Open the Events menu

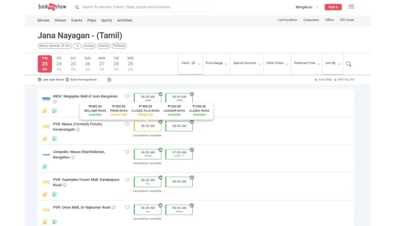click(76, 20)
